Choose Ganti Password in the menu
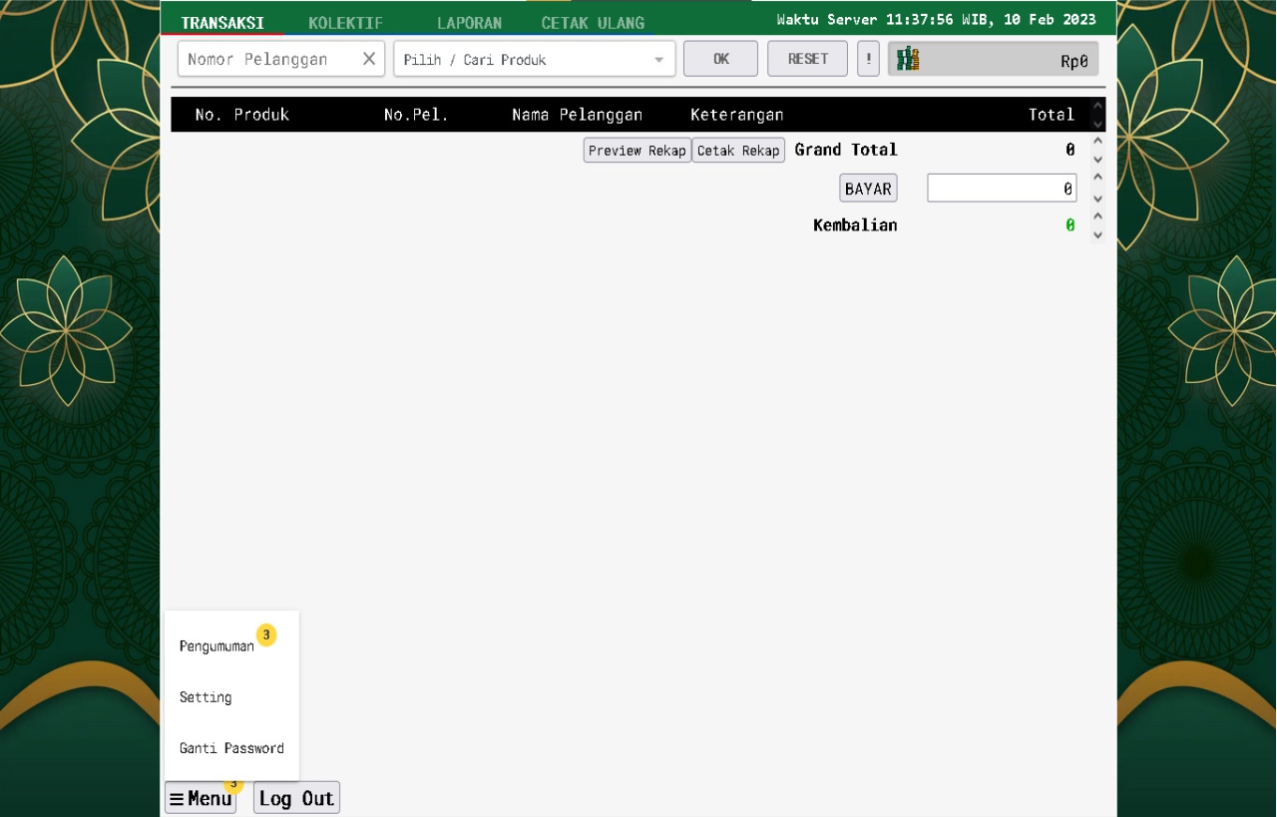The height and width of the screenshot is (817, 1277). coord(231,748)
